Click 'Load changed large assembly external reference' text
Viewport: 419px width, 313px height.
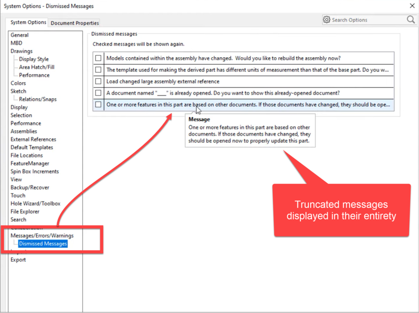163,81
